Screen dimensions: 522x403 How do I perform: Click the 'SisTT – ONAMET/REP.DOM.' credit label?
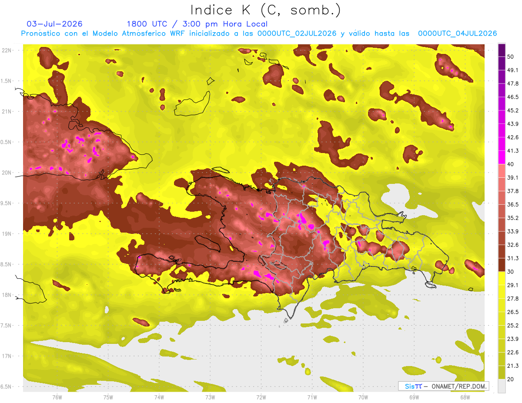(443, 386)
